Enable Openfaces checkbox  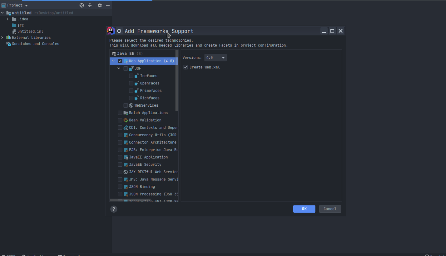(x=131, y=83)
